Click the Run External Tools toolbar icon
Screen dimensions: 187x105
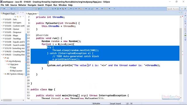(63, 9)
